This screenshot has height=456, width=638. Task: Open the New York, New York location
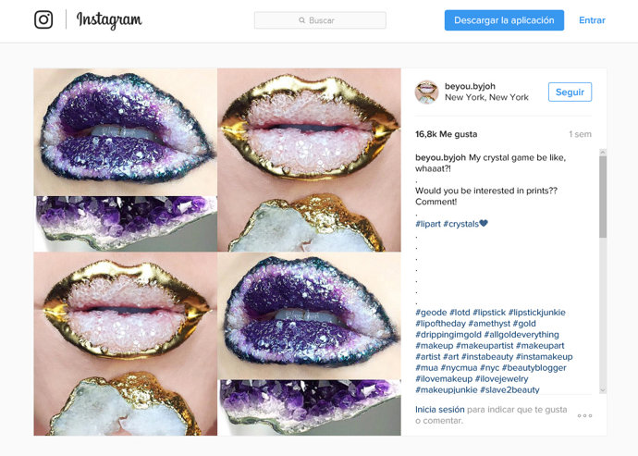click(486, 97)
